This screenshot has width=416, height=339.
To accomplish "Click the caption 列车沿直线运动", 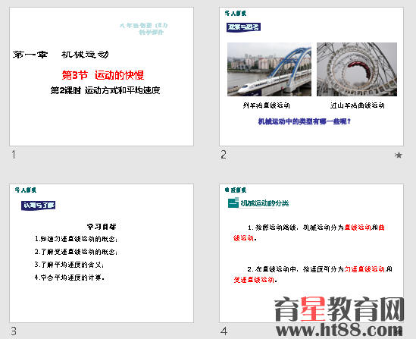I will [x=266, y=105].
